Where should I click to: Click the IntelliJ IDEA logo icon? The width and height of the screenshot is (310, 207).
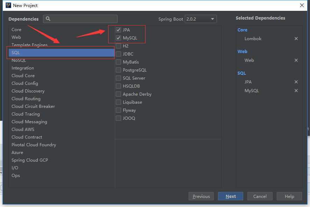point(8,5)
